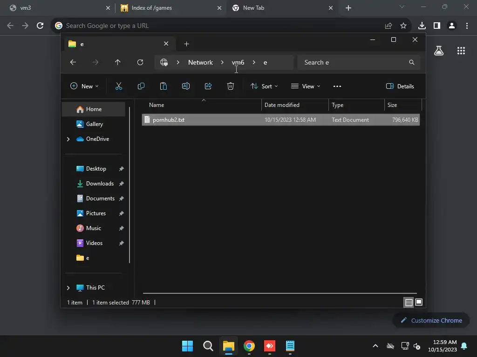Go back in File Explorer

click(x=73, y=62)
